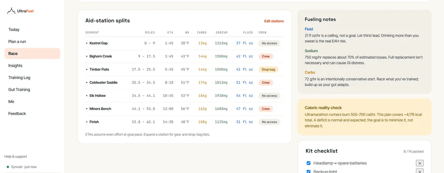Screen dimensions: 444x173
Task: Click the MILES column header
Action: point(150,32)
